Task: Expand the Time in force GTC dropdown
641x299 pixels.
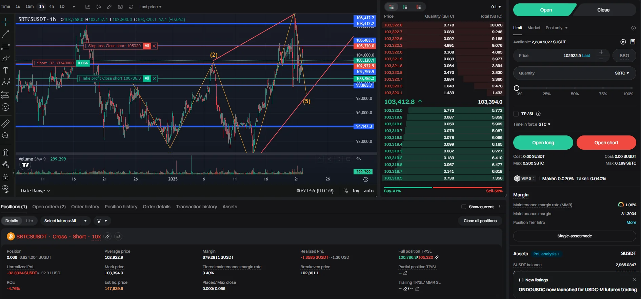Action: (x=532, y=124)
